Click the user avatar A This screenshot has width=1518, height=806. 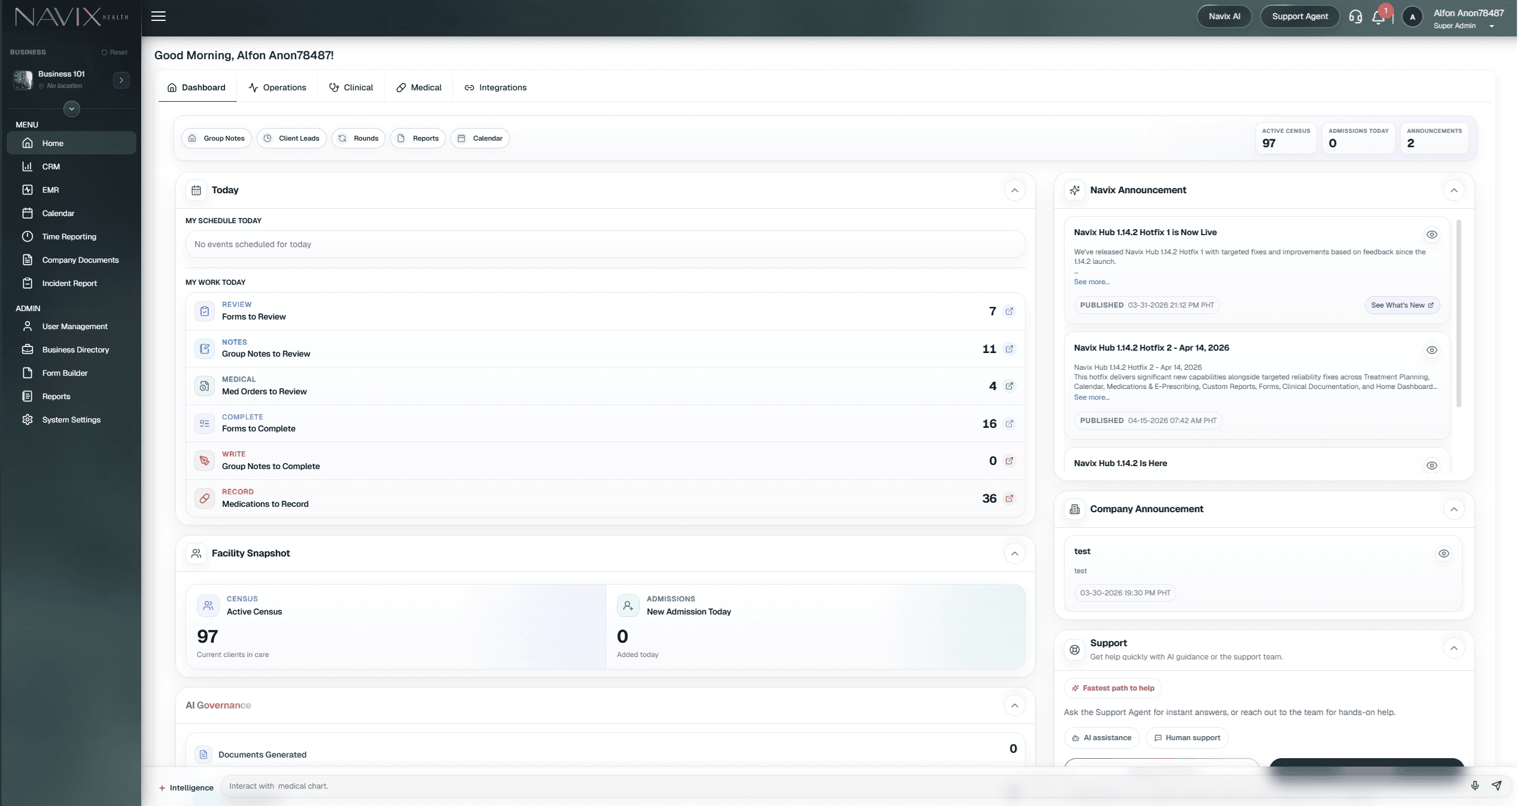coord(1413,17)
